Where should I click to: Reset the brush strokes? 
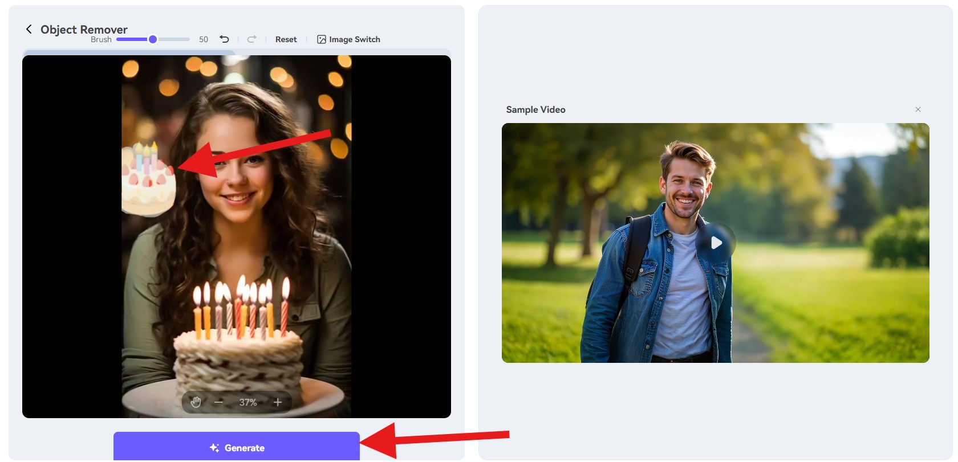(286, 39)
